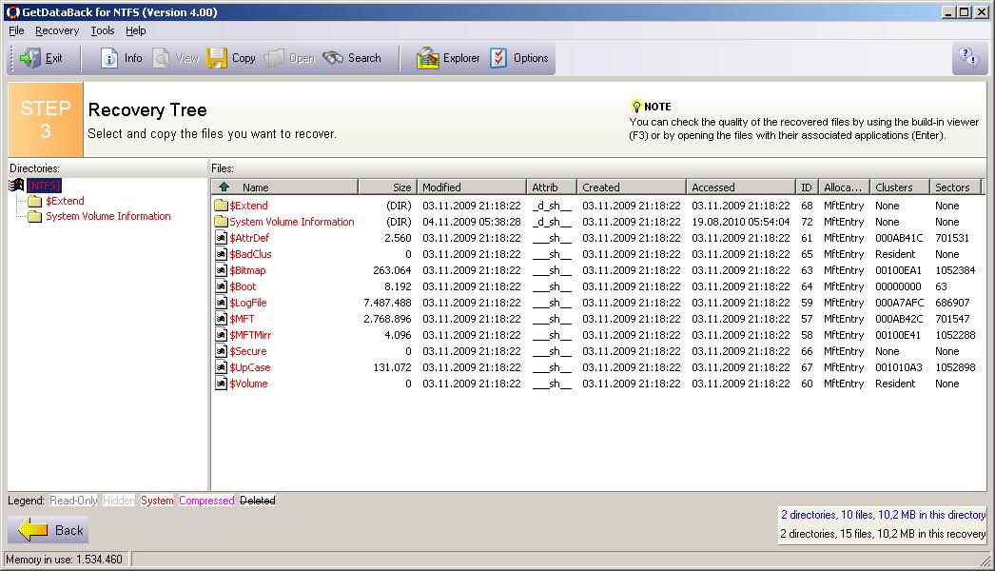Image resolution: width=995 pixels, height=571 pixels.
Task: Minimize the GetDataBack window
Action: pyautogui.click(x=949, y=12)
